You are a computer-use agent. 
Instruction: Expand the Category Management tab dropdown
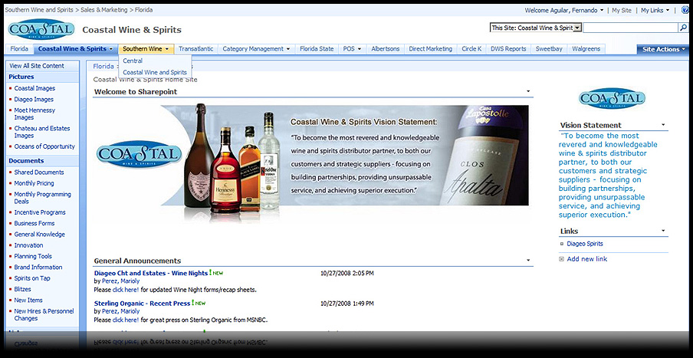coord(288,49)
